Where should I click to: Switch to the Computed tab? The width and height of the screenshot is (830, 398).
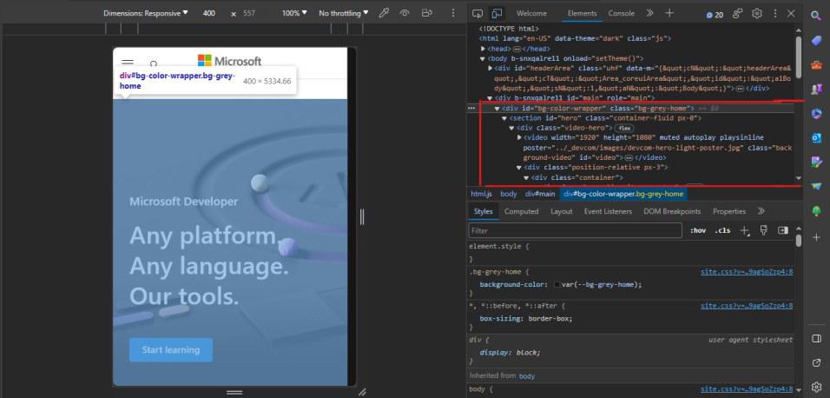pos(521,211)
